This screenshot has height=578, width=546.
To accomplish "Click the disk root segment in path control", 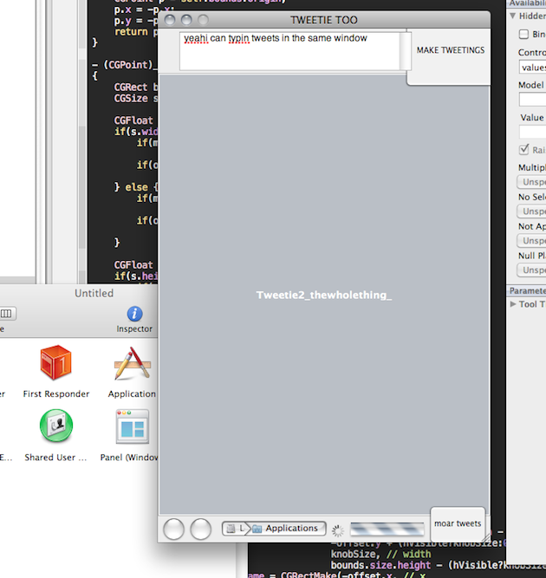I will [235, 529].
